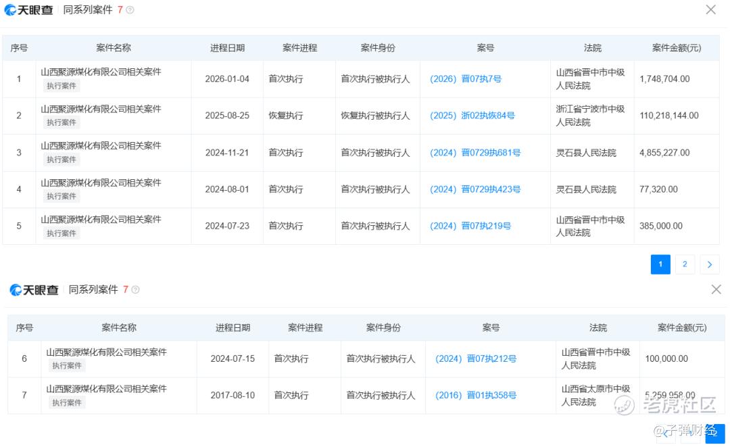Open the help tooltip beside the upper 同系列案件 7
Screen dimensions: 730x447
130,9
